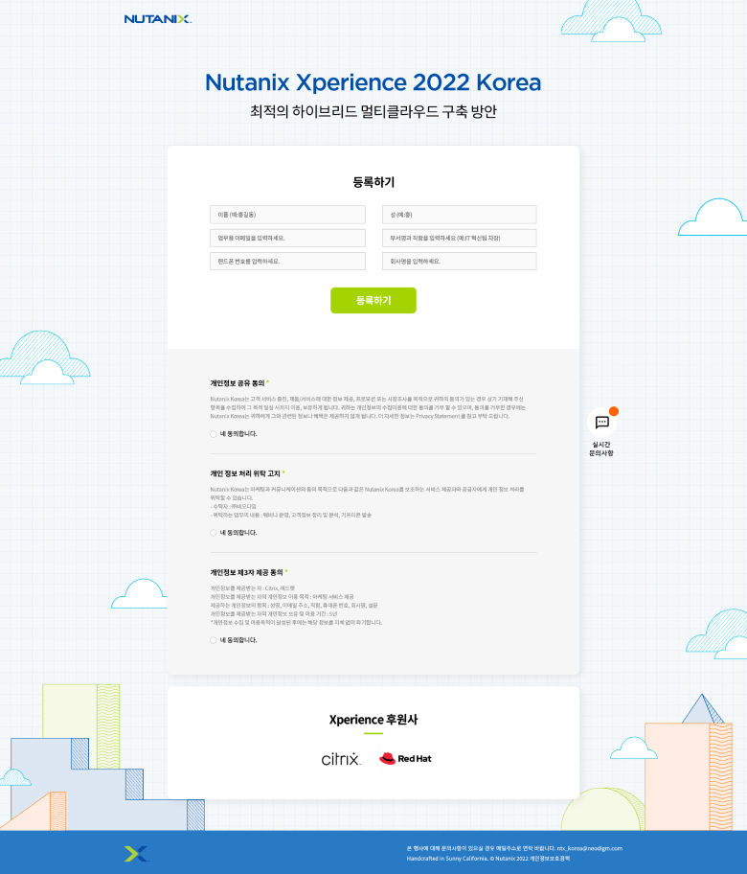Viewport: 747px width, 874px height.
Task: Click the 실시간 문의사항 label
Action: coord(601,448)
